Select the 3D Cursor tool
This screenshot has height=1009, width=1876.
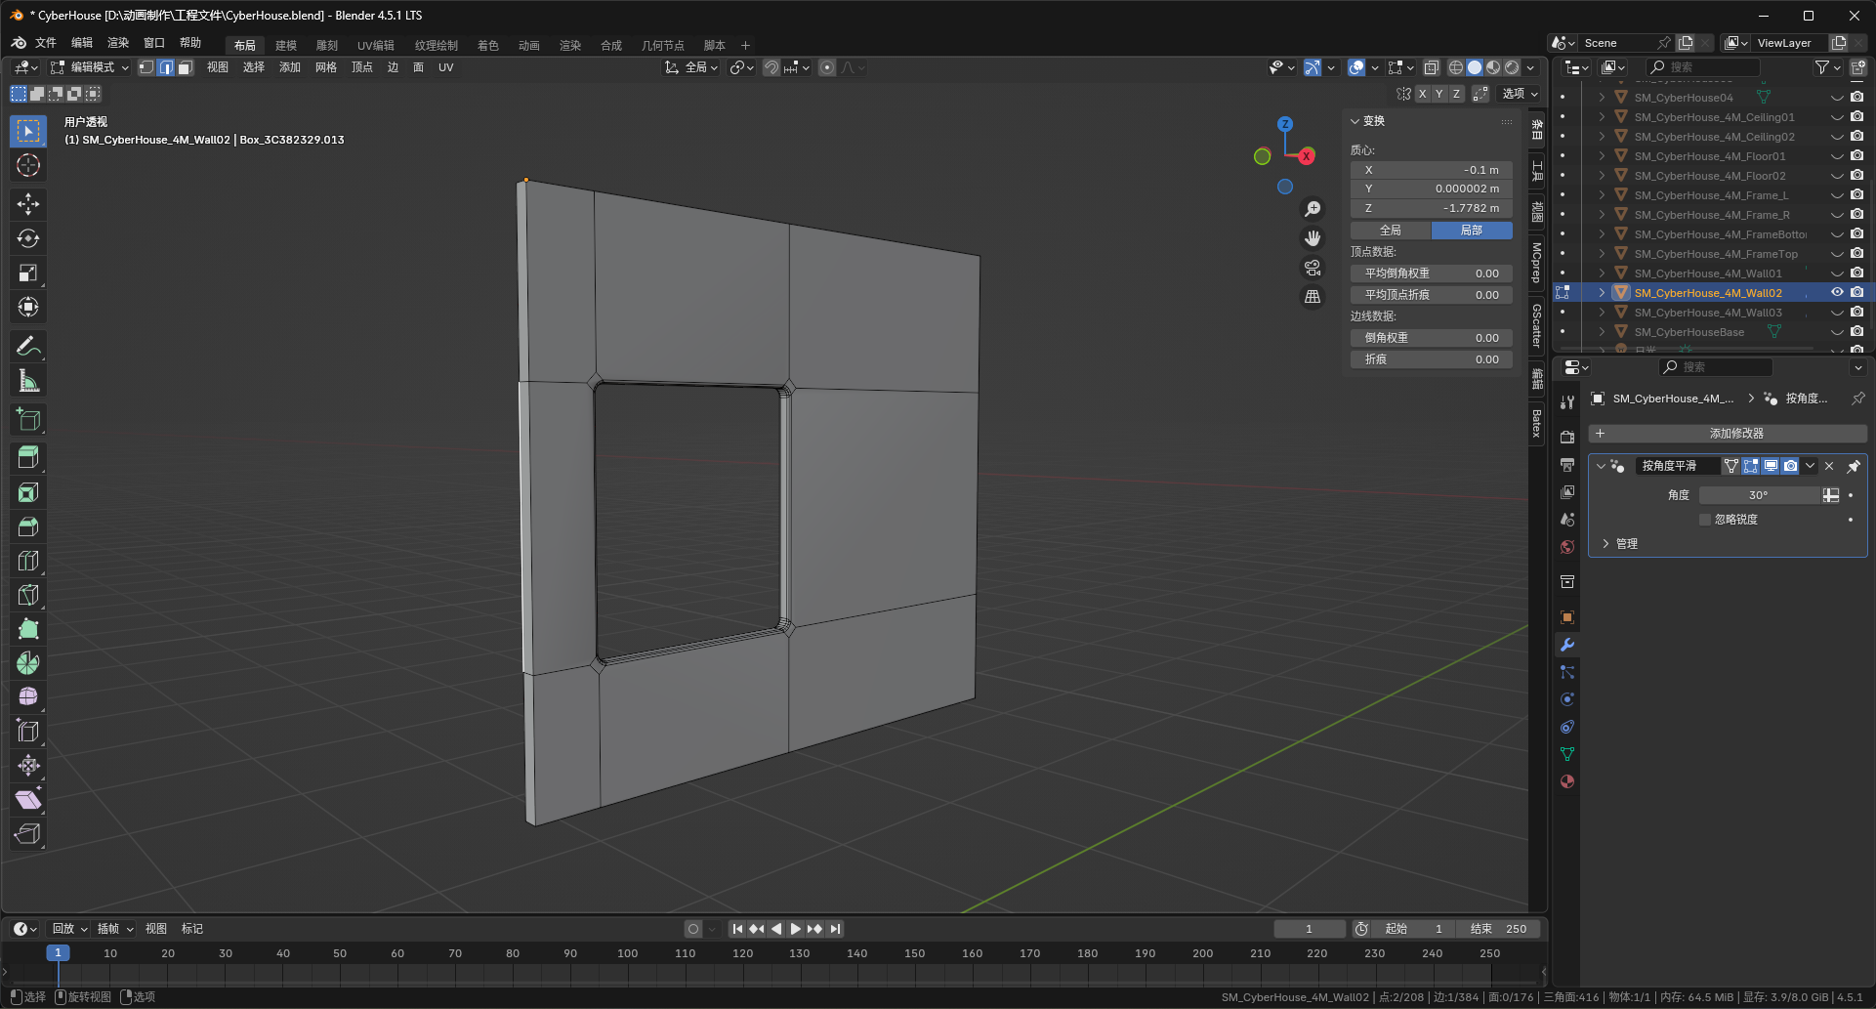click(x=28, y=166)
